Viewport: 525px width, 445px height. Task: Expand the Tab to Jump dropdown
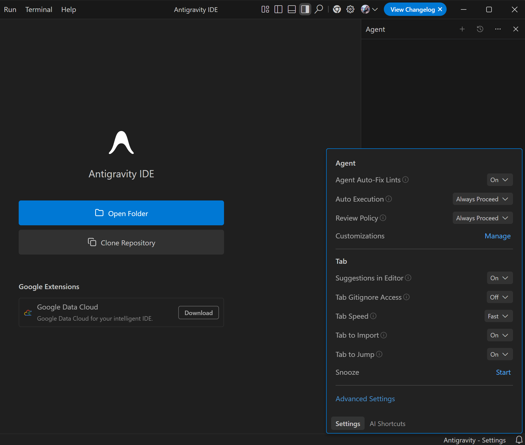pyautogui.click(x=500, y=354)
